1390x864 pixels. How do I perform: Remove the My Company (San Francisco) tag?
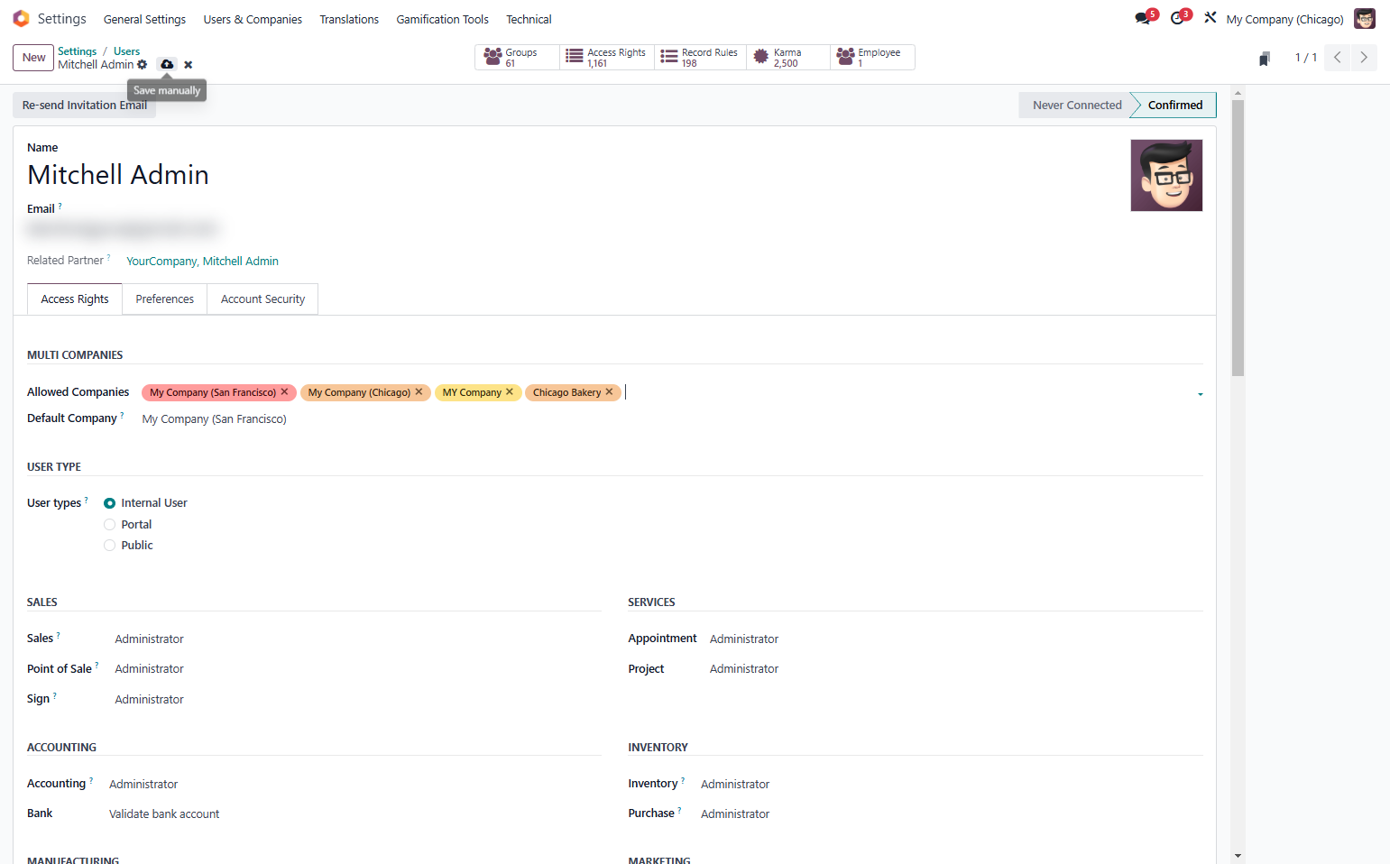click(284, 392)
